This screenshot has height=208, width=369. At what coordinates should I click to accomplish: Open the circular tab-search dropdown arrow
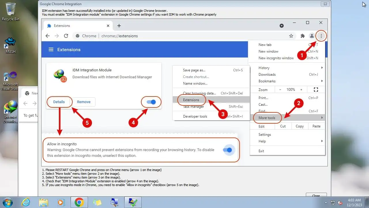coord(282,26)
